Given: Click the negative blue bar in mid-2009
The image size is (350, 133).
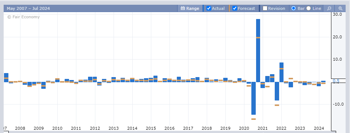Looking at the screenshot, I should click(x=43, y=85).
